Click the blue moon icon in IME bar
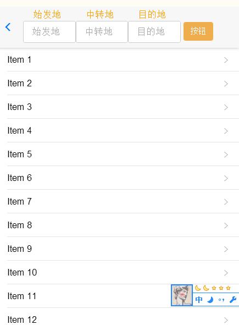 coord(210,300)
